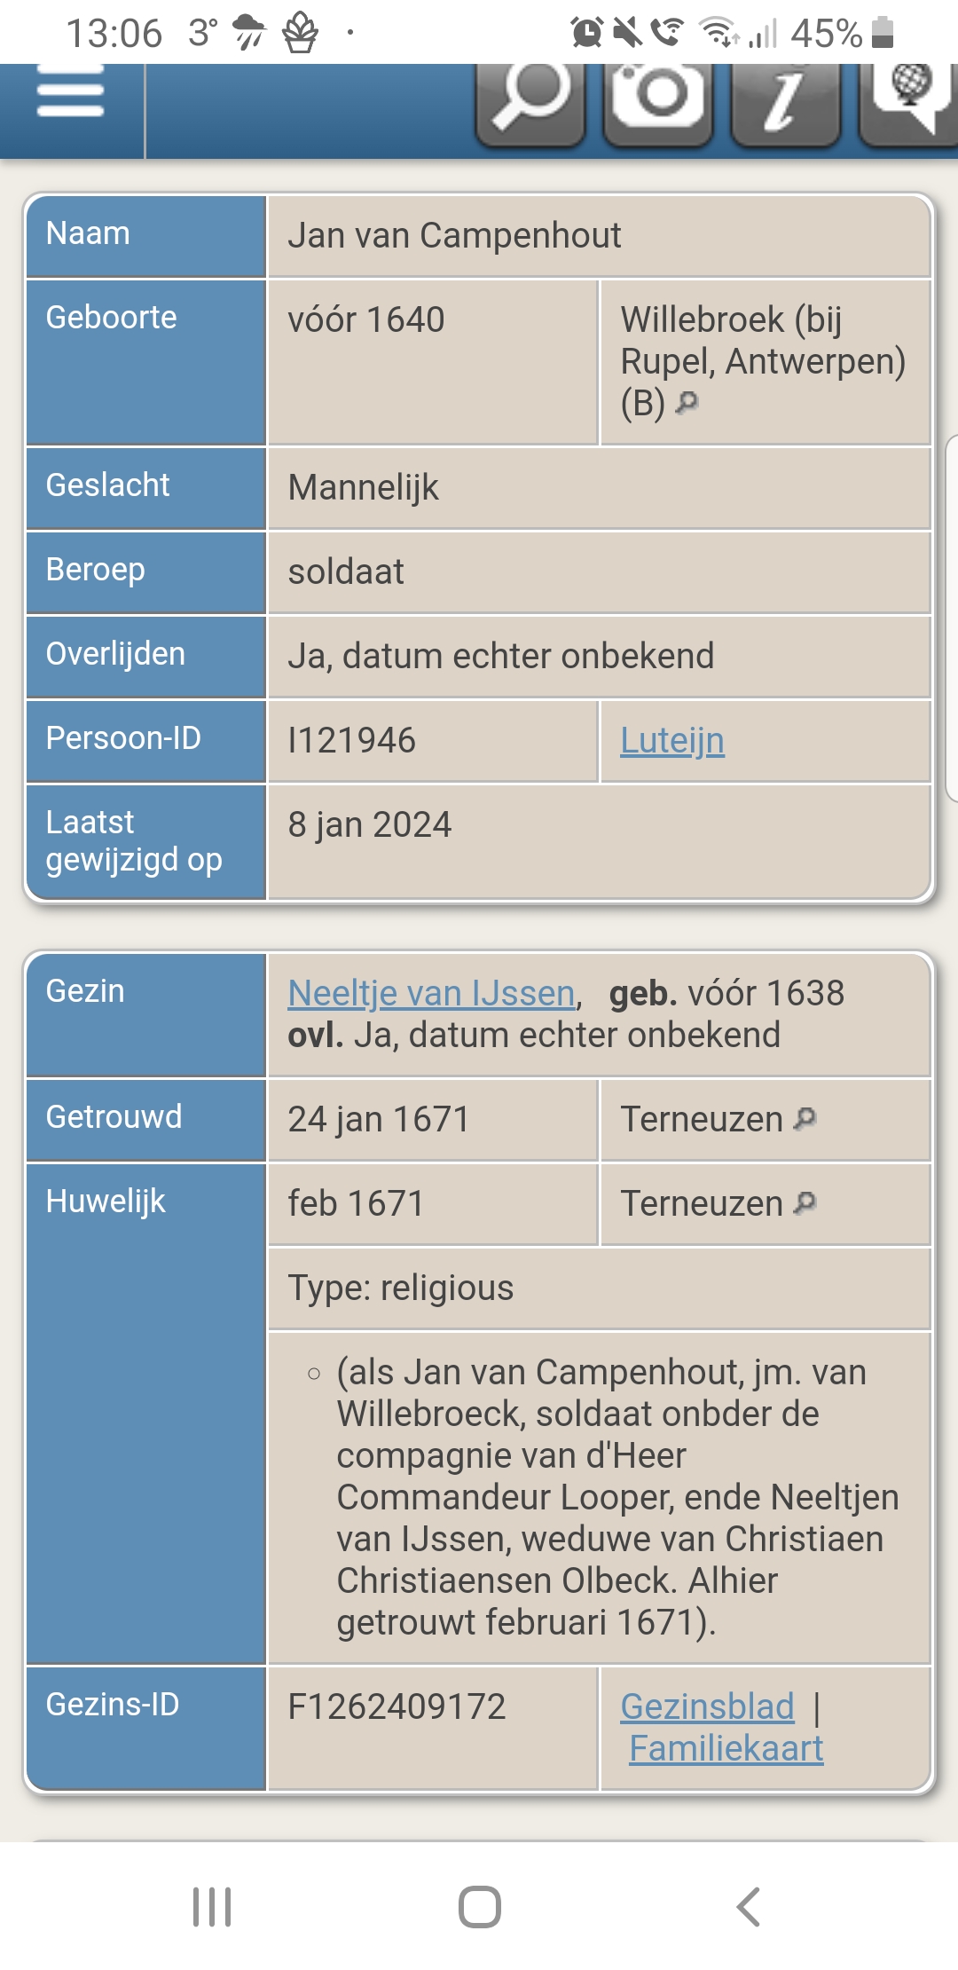This screenshot has width=958, height=1970.
Task: Tap the Persoon-ID value I121946
Action: click(352, 741)
